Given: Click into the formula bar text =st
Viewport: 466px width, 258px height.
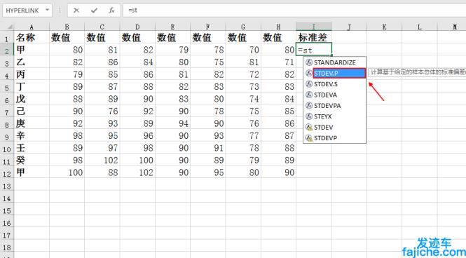Looking at the screenshot, I should click(133, 11).
